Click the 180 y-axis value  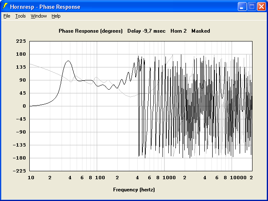pos(21,54)
